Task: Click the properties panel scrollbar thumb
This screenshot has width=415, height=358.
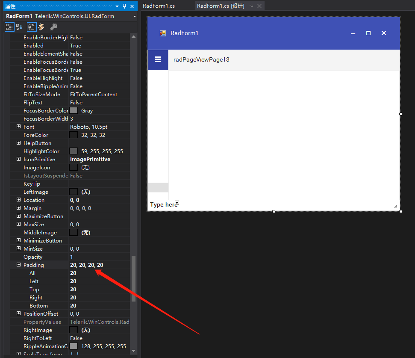Action: click(134, 278)
